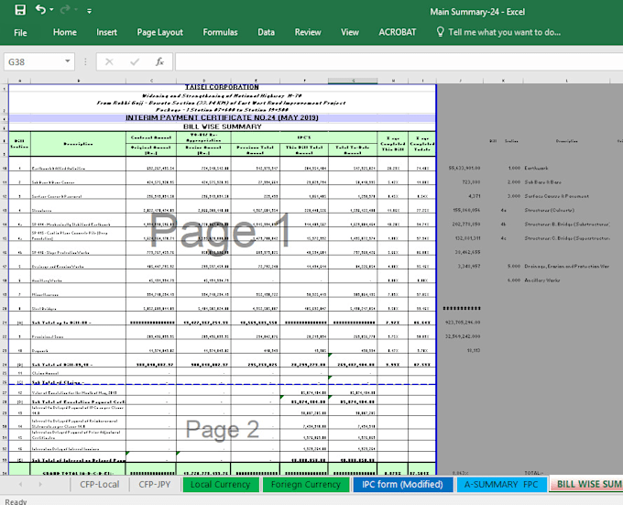Switch to the View ribbon tab
Viewport: 623px width, 505px height.
[350, 32]
